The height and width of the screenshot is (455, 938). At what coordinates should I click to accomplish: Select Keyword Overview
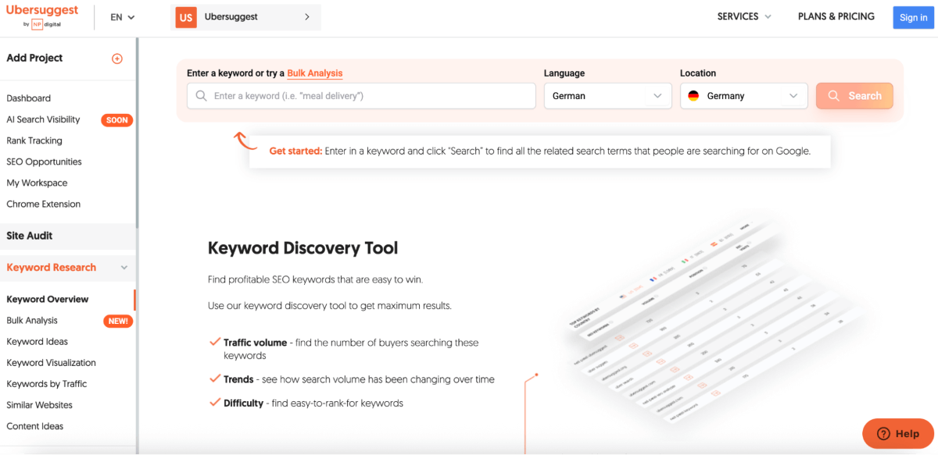pos(48,300)
